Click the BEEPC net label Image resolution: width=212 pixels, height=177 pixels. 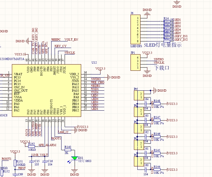point(56,40)
